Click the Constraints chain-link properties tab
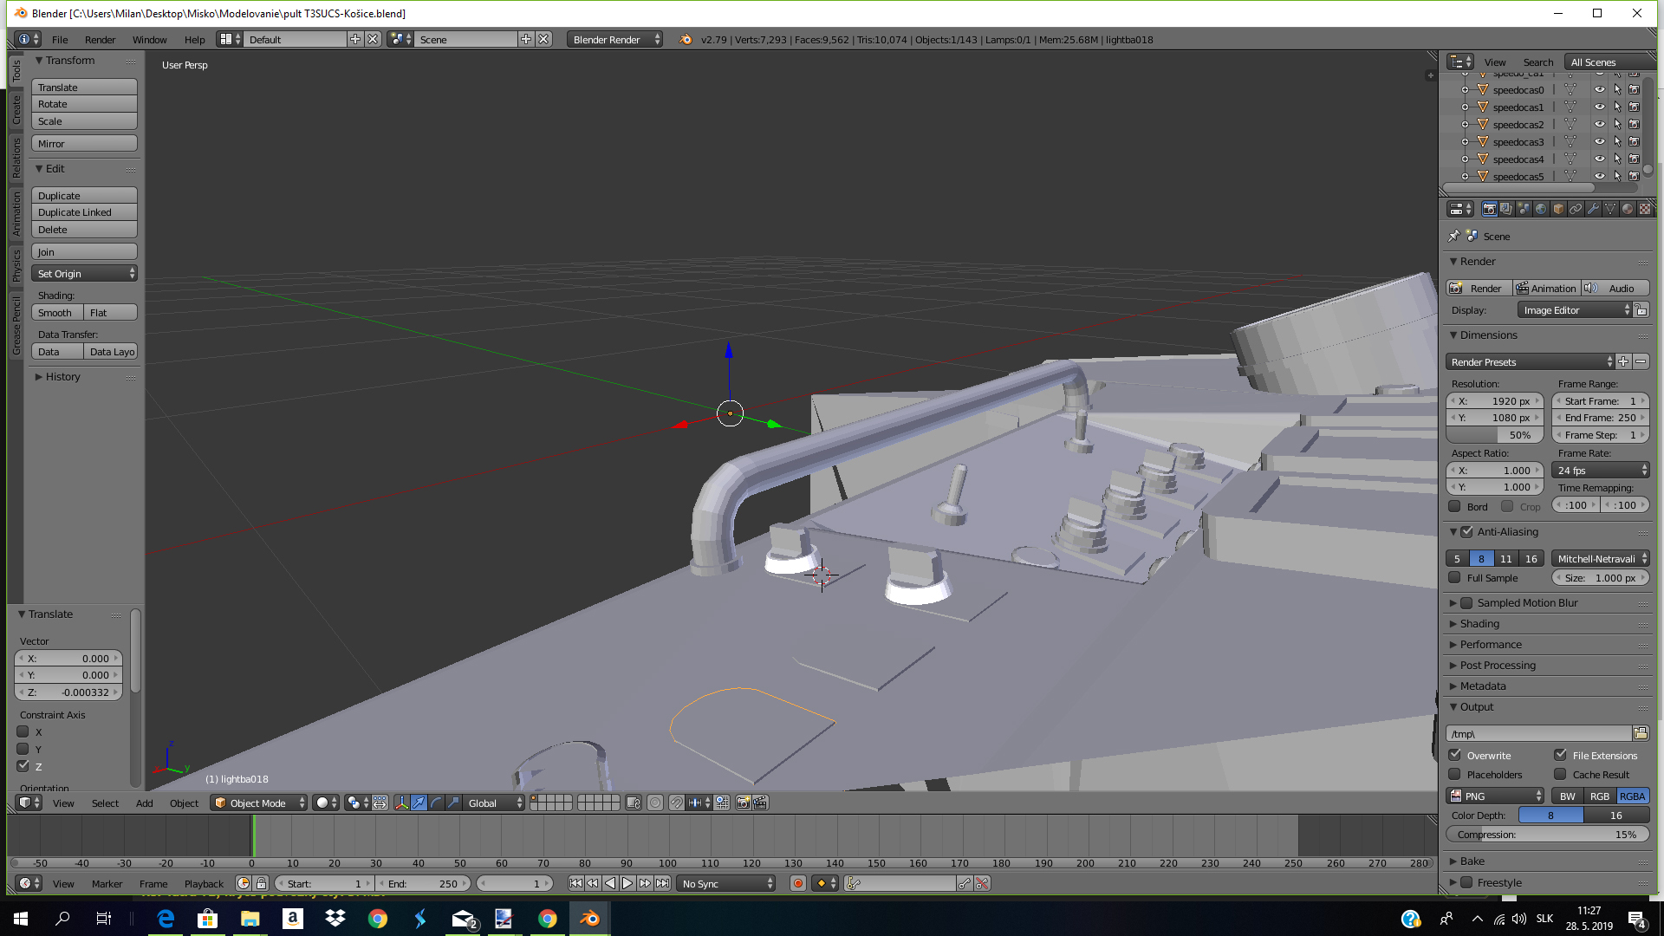Screen dimensions: 1664x936 coord(1576,209)
